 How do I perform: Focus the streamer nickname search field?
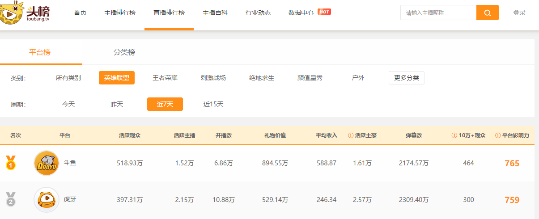coord(438,13)
